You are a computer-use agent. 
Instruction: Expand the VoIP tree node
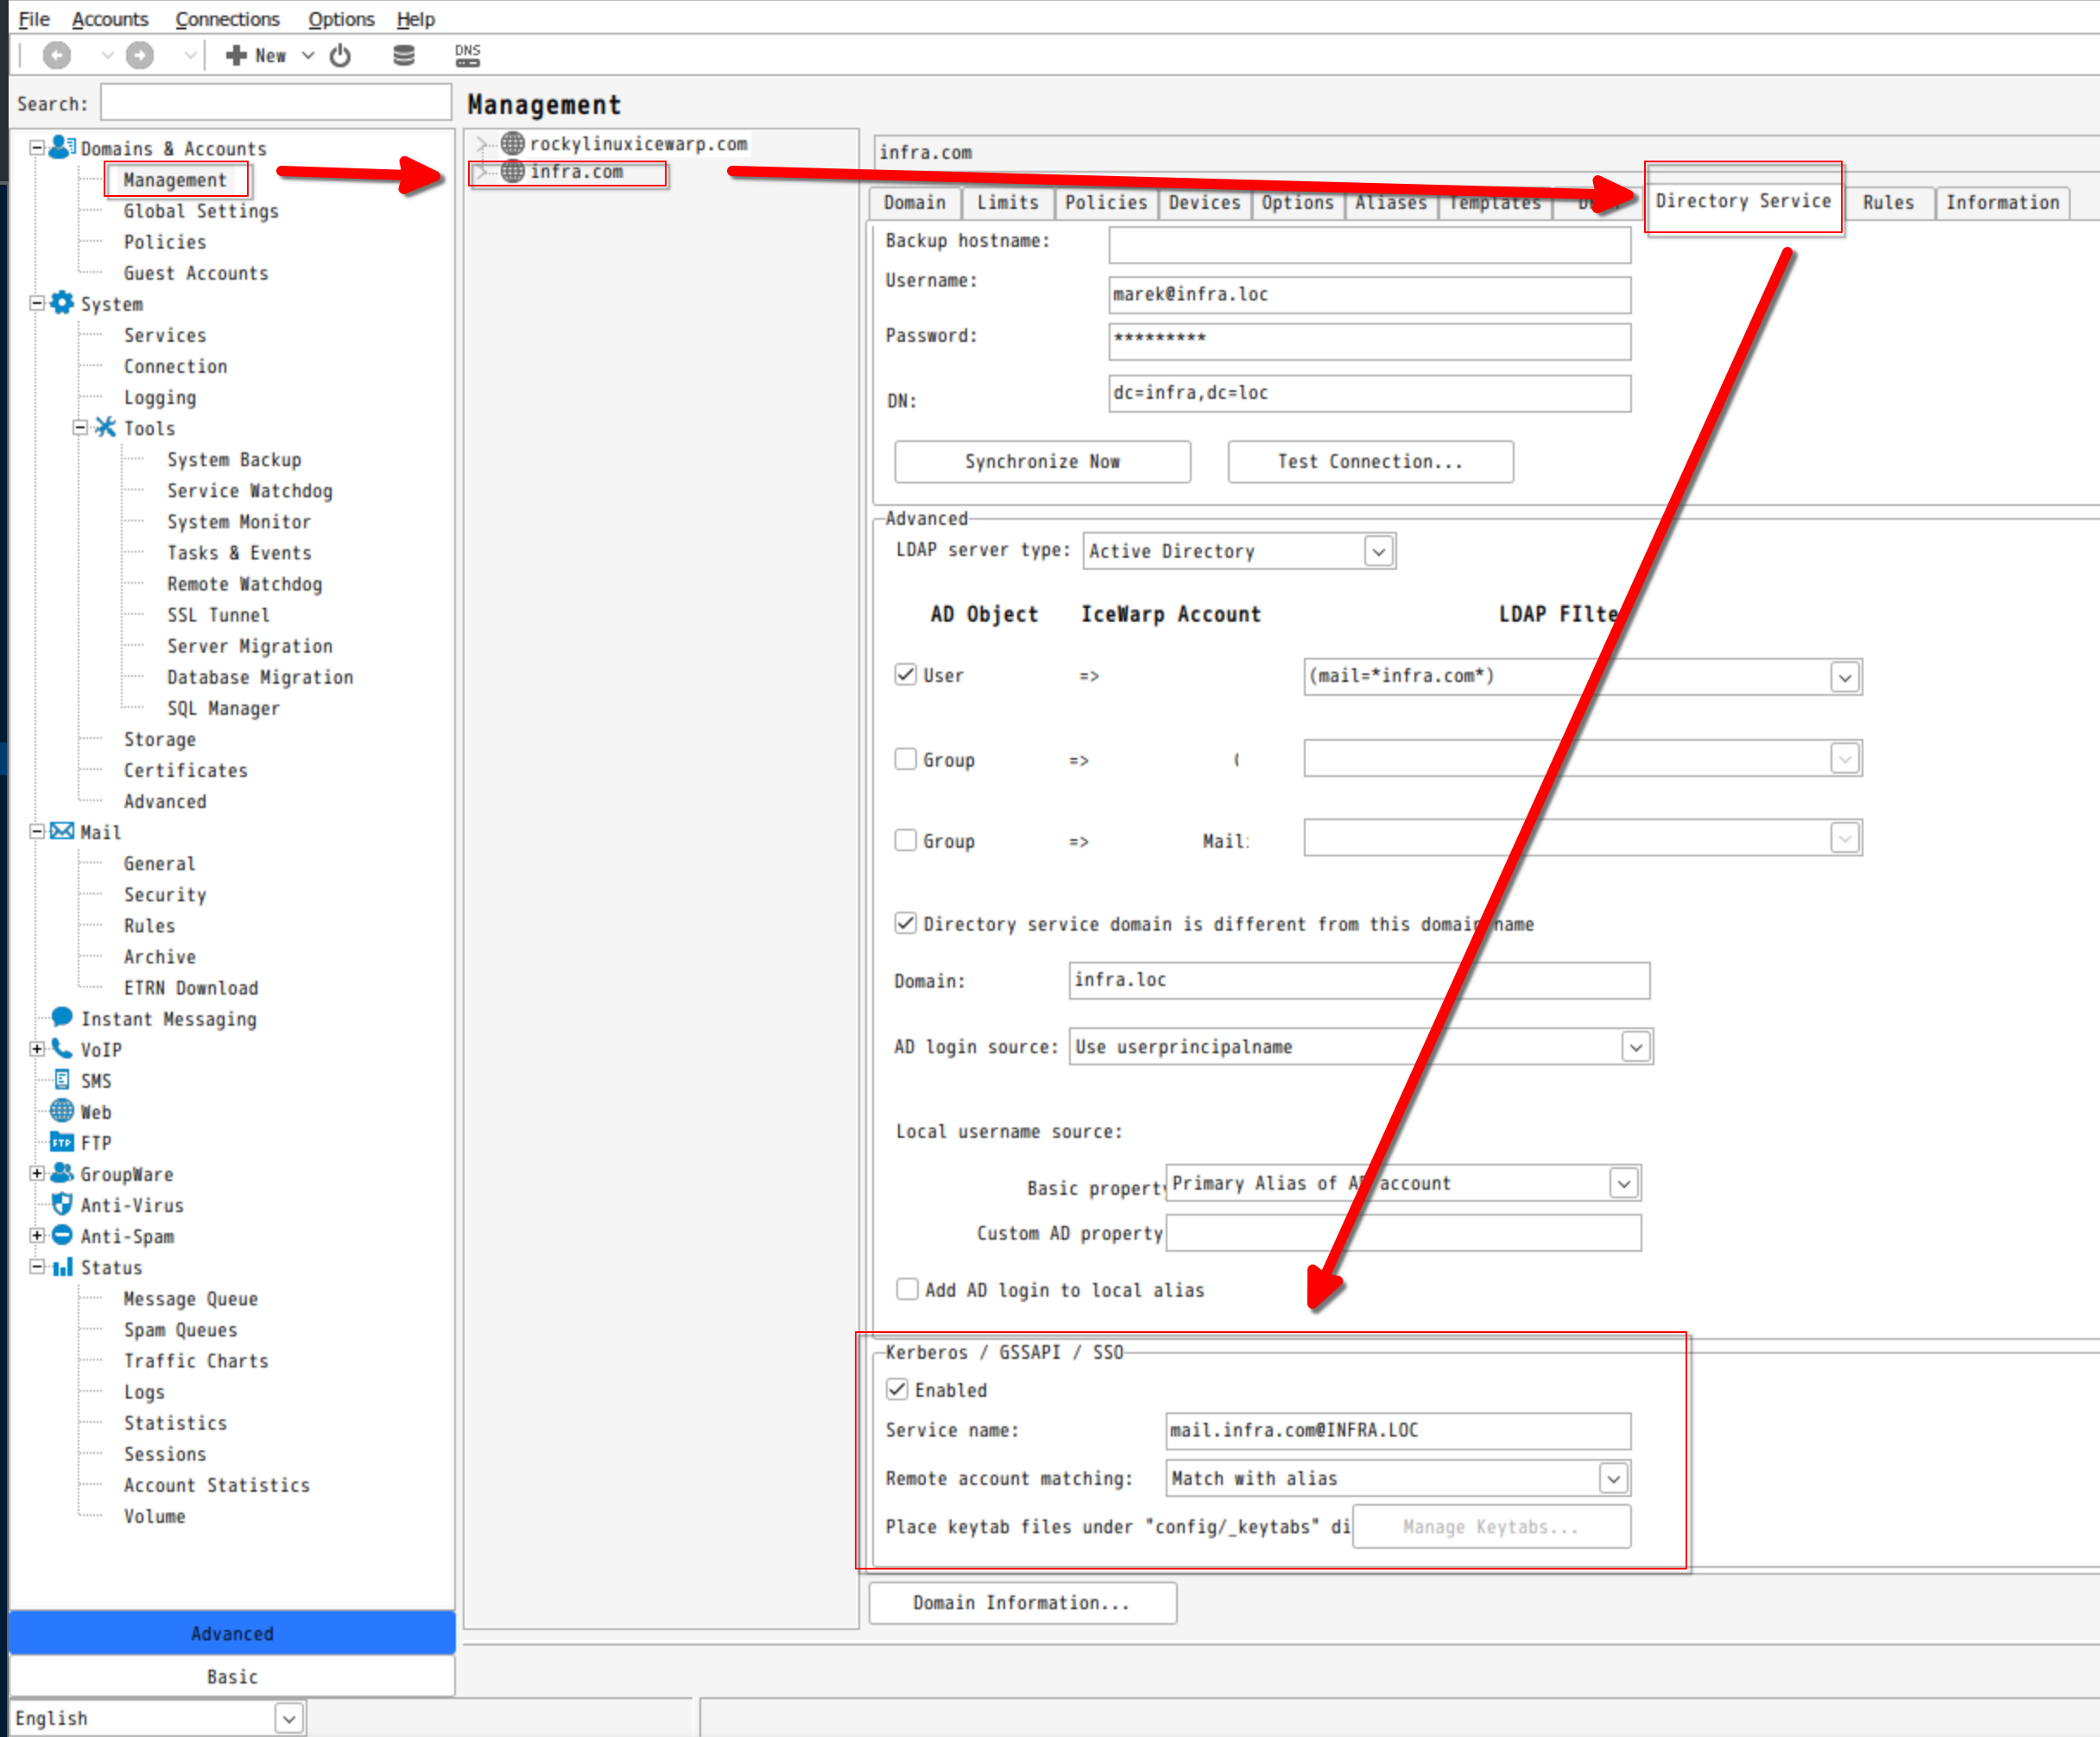tap(37, 1049)
